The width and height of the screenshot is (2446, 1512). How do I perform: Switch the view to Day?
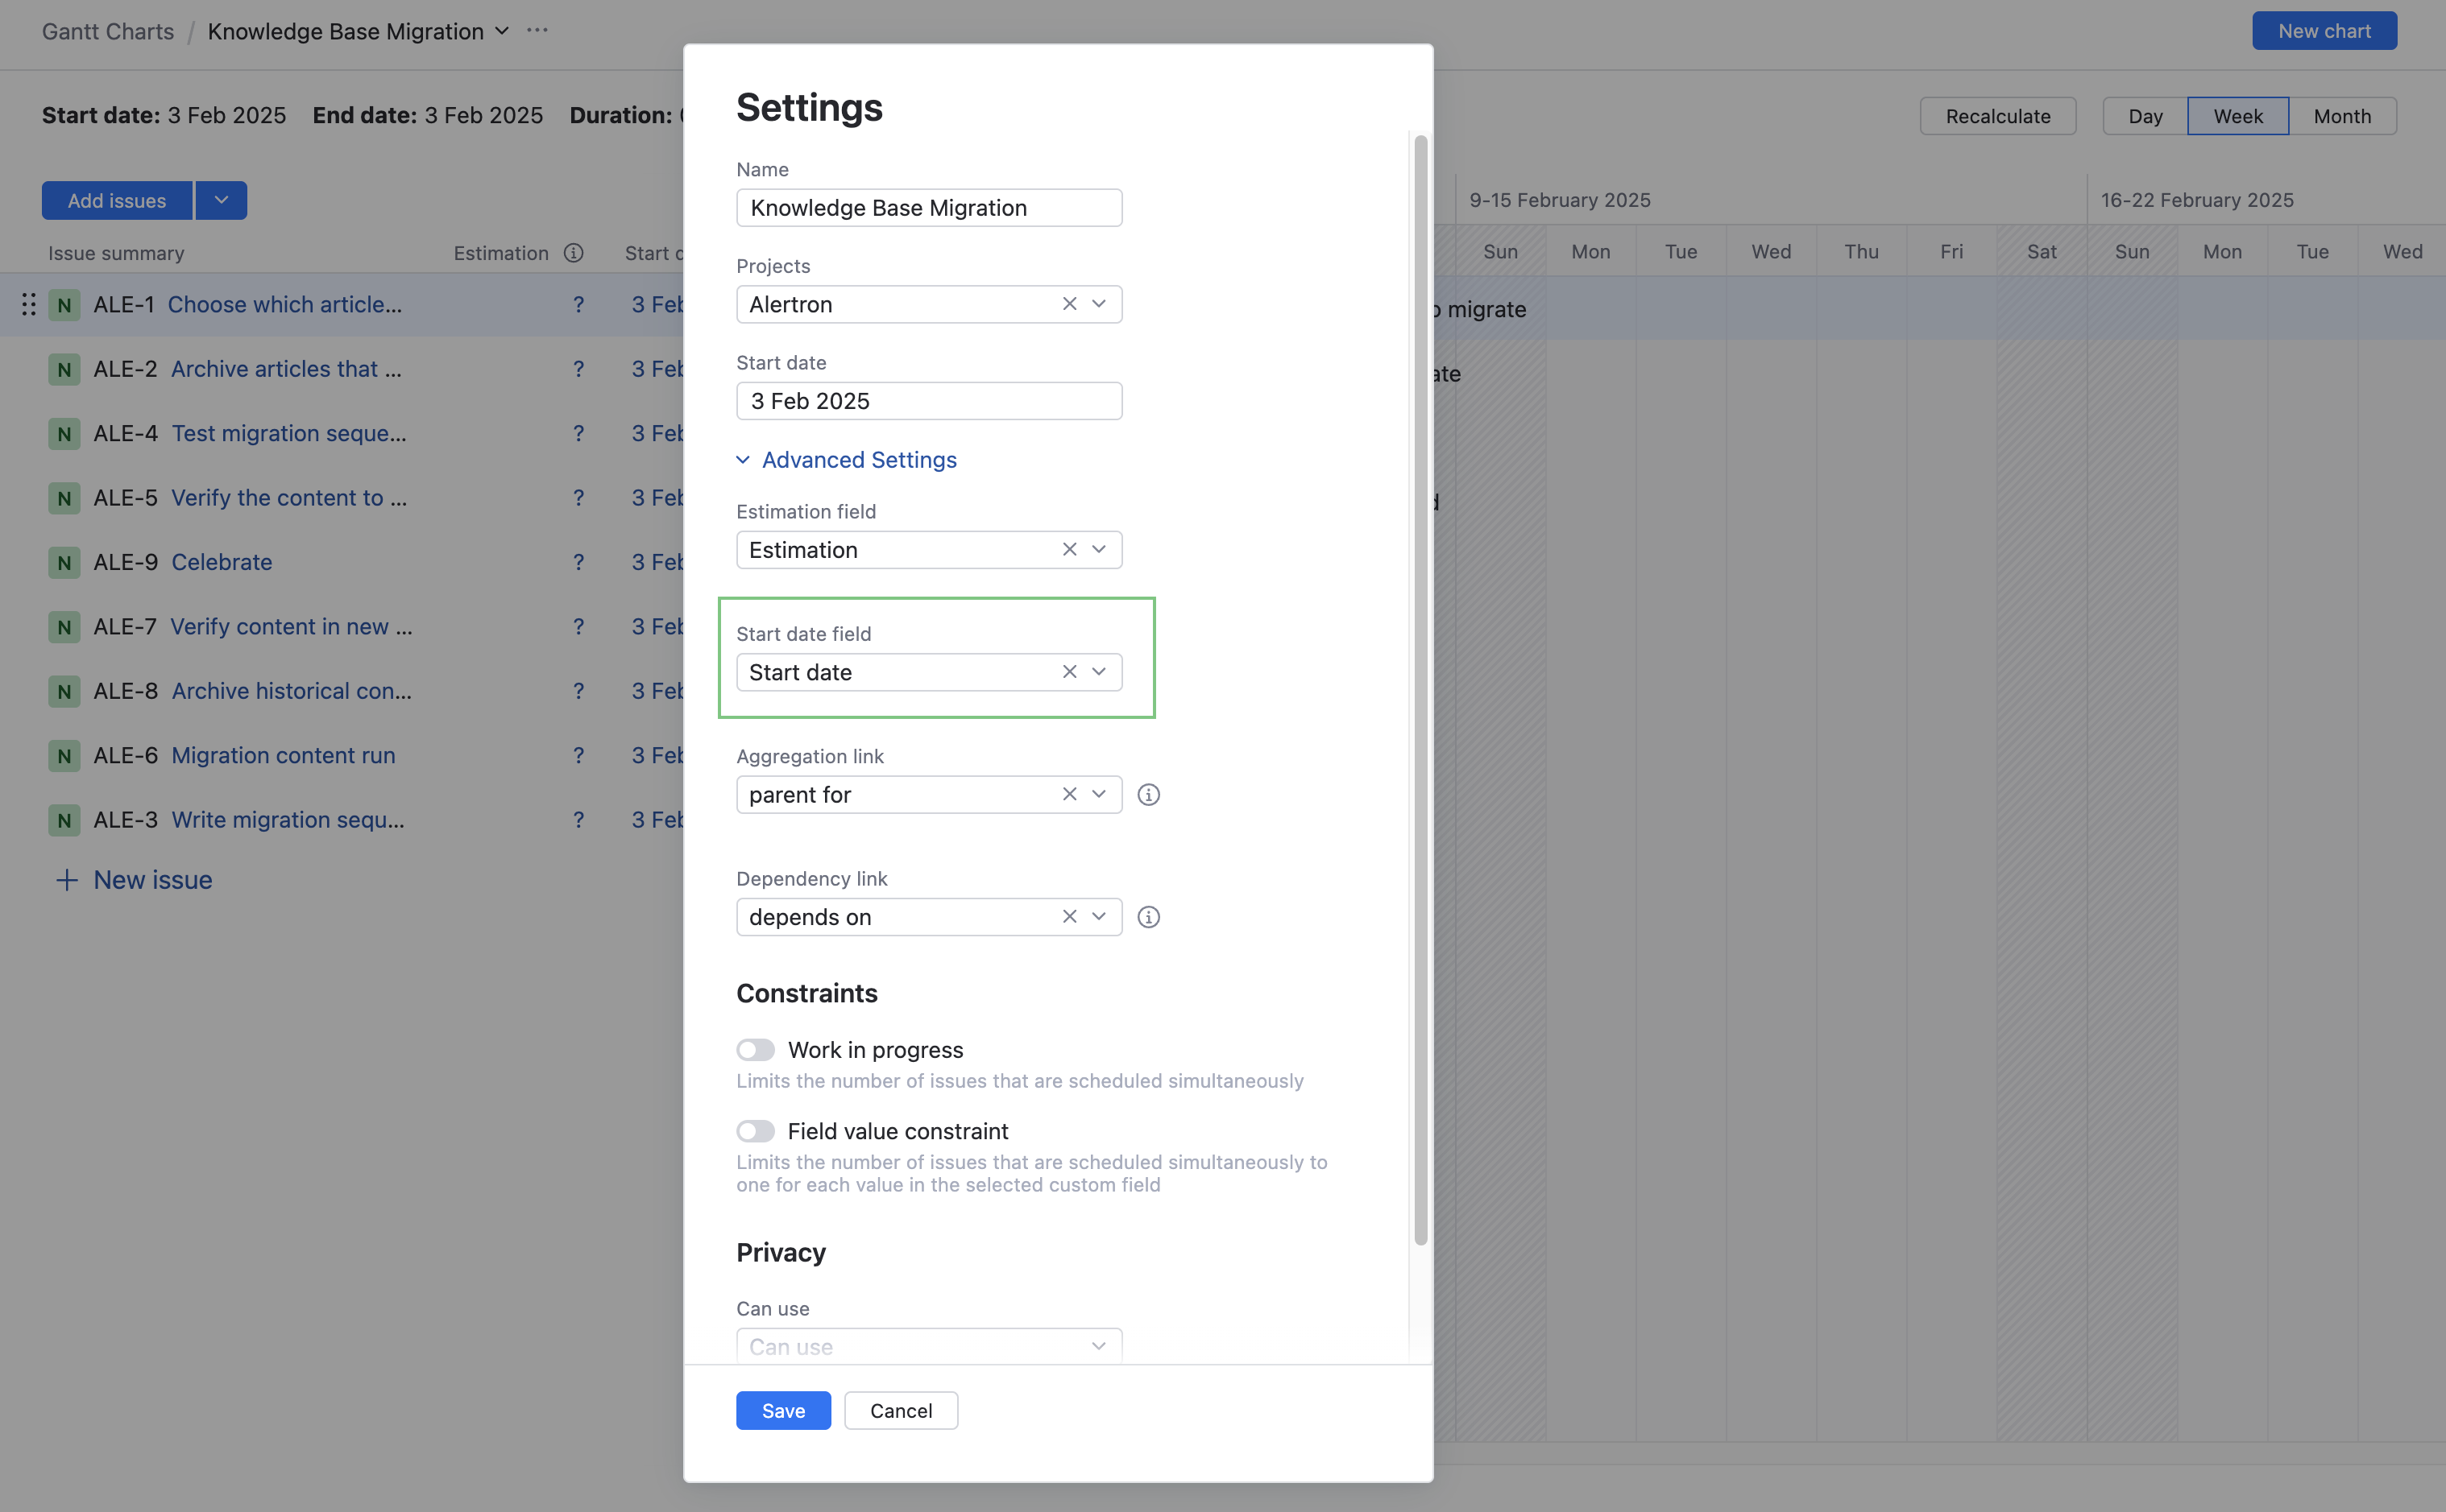[2145, 116]
